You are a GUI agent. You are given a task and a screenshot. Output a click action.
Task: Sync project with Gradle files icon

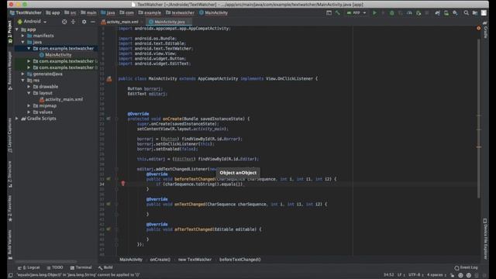(437, 13)
